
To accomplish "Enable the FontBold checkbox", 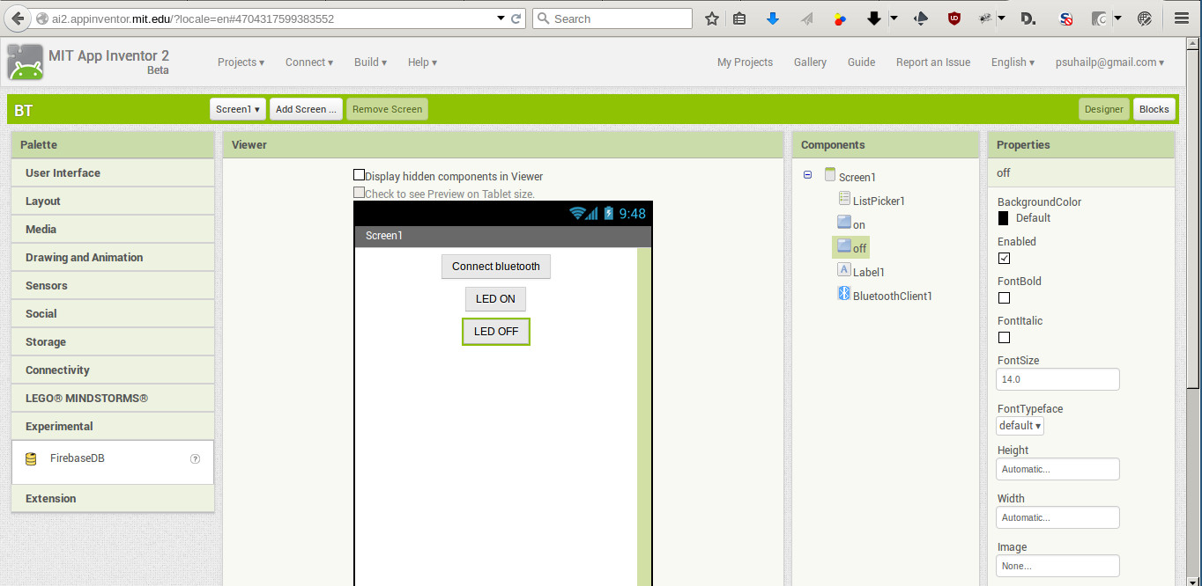I will click(1004, 297).
